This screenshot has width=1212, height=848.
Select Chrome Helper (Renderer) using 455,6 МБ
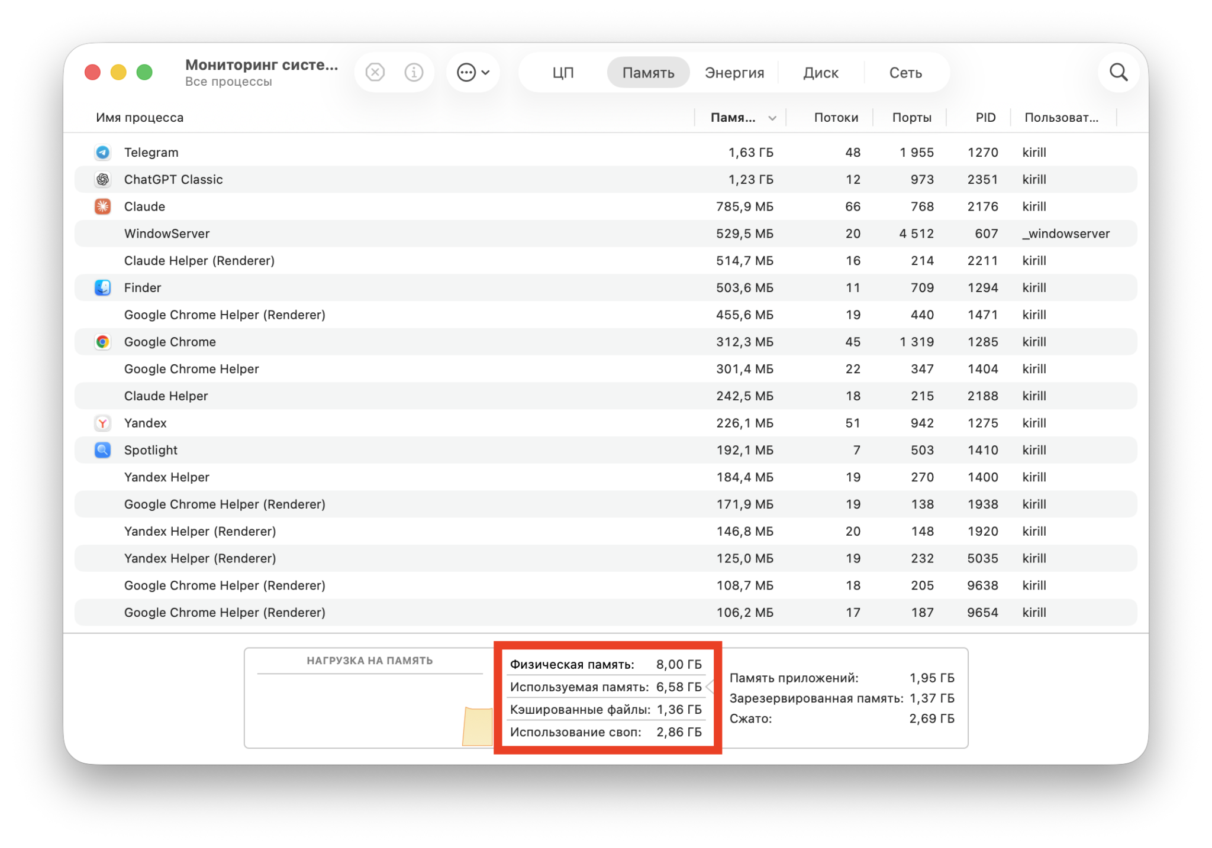(x=605, y=315)
